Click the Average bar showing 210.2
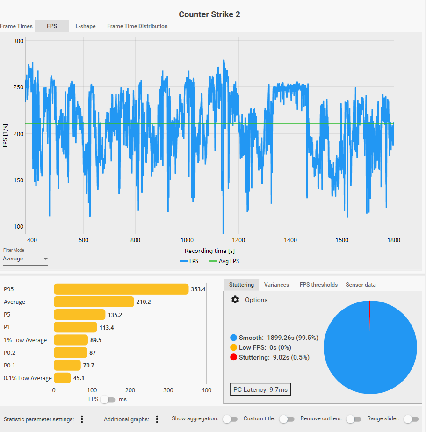Image resolution: width=426 pixels, height=432 pixels. [94, 302]
